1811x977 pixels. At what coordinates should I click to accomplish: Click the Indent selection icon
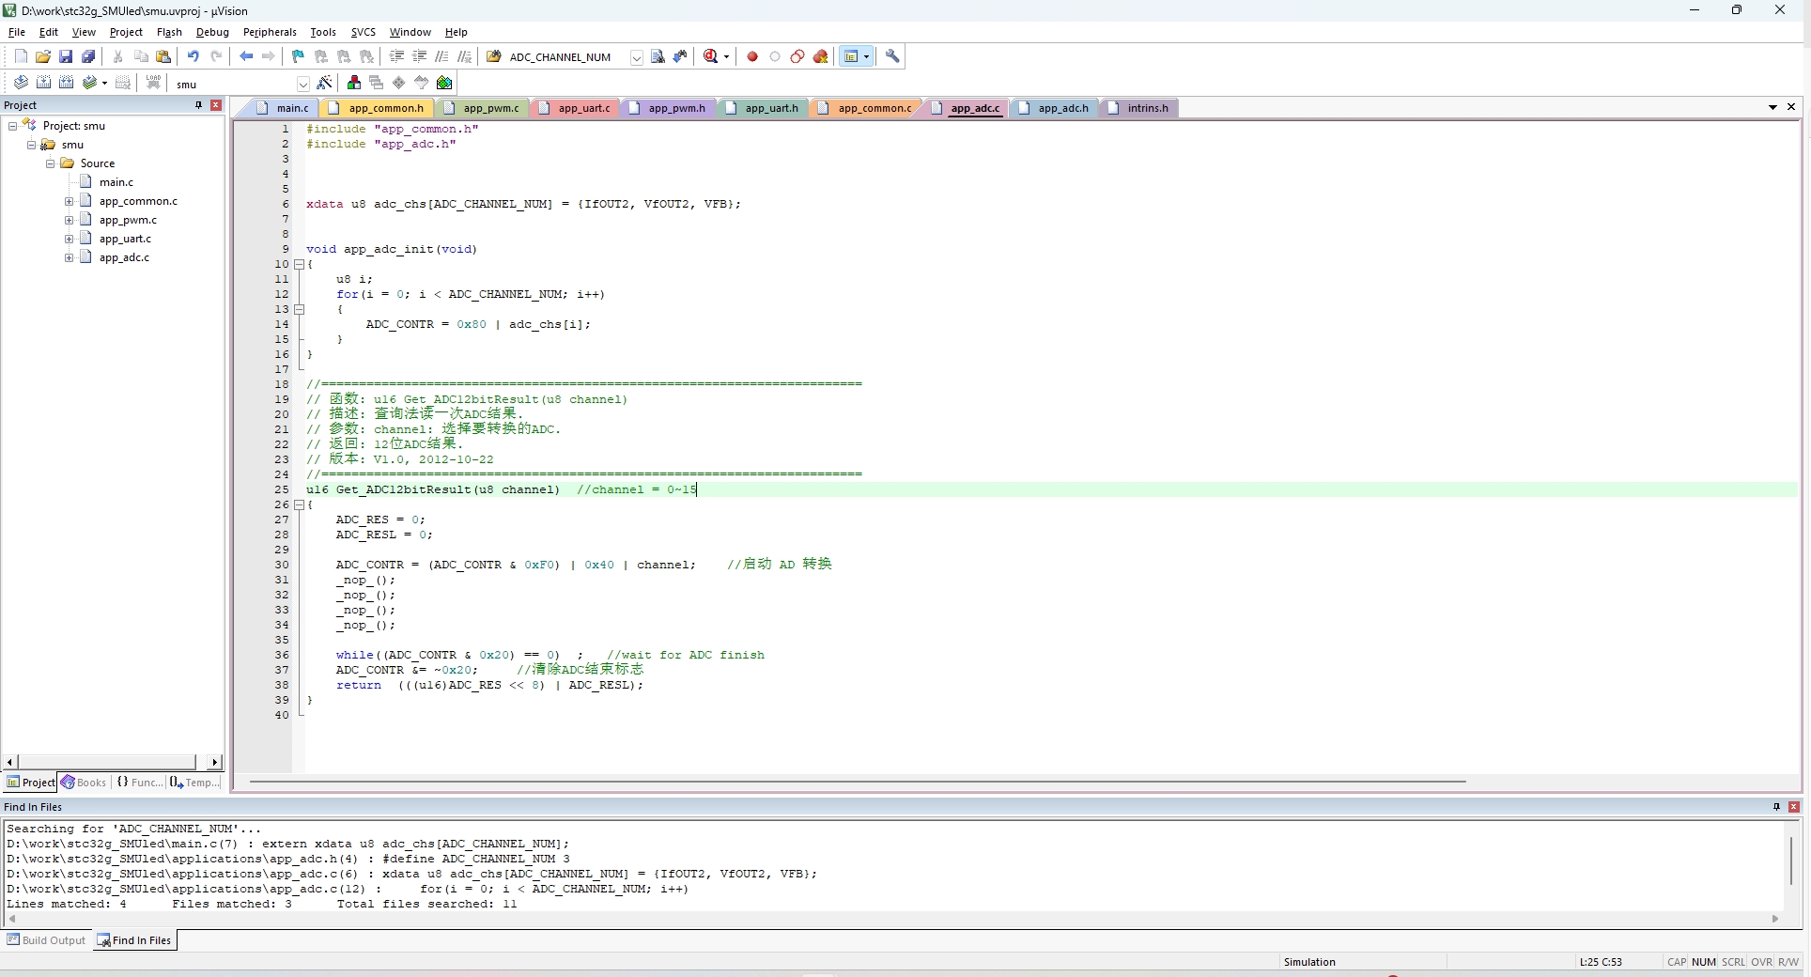(x=396, y=56)
